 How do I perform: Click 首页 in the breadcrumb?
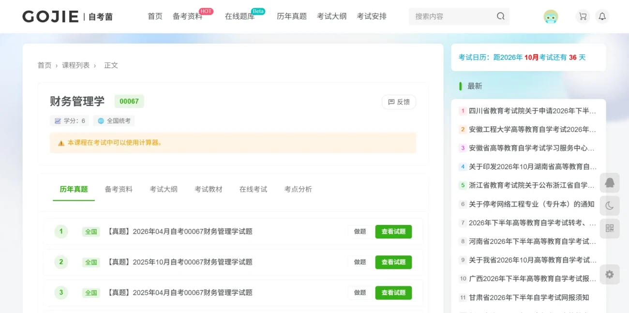tap(45, 65)
